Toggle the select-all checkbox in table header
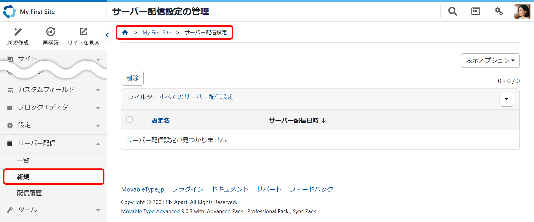The height and width of the screenshot is (222, 534). point(130,120)
